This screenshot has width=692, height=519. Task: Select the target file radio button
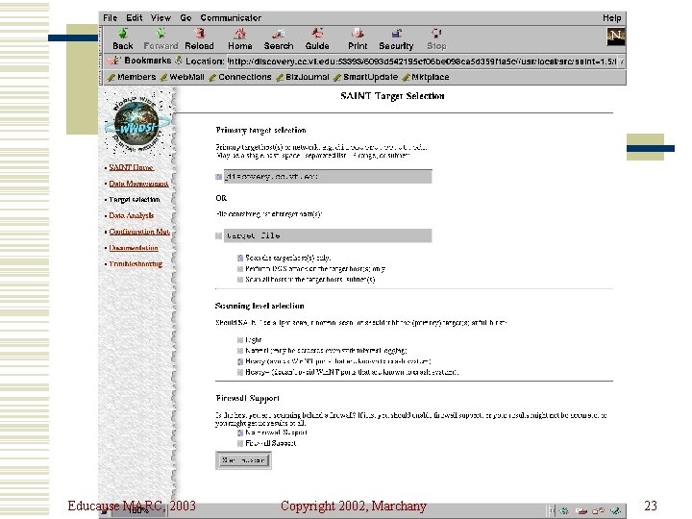click(218, 235)
